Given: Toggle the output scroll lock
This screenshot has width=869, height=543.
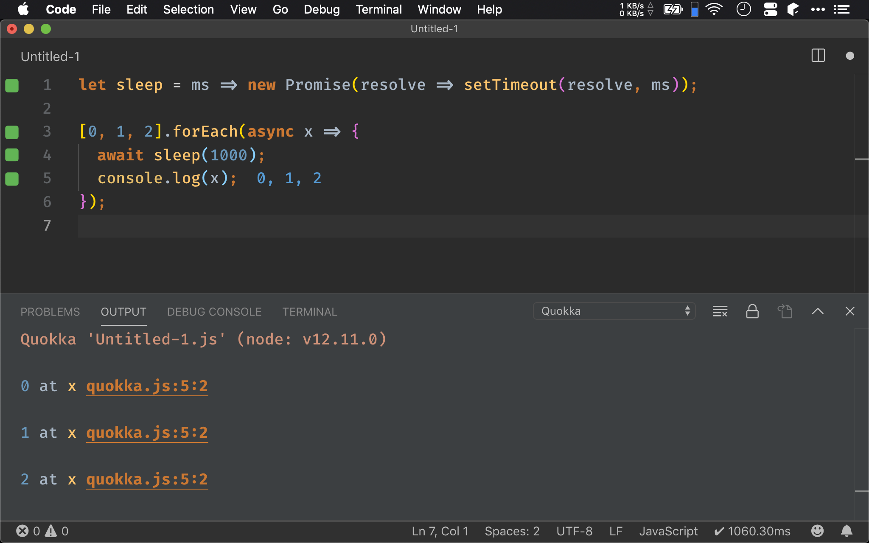Looking at the screenshot, I should (x=752, y=311).
